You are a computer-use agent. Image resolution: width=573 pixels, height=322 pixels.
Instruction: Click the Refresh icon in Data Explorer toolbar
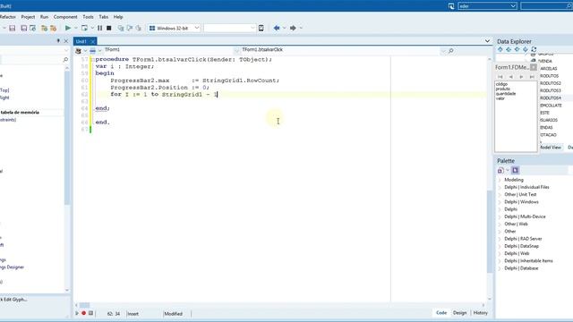coord(534,49)
